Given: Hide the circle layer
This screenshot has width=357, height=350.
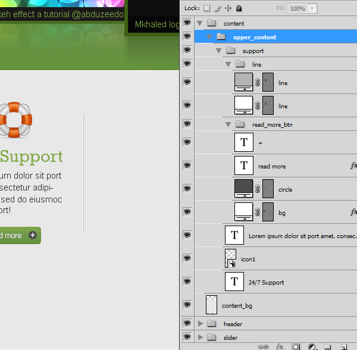Looking at the screenshot, I should [x=187, y=189].
